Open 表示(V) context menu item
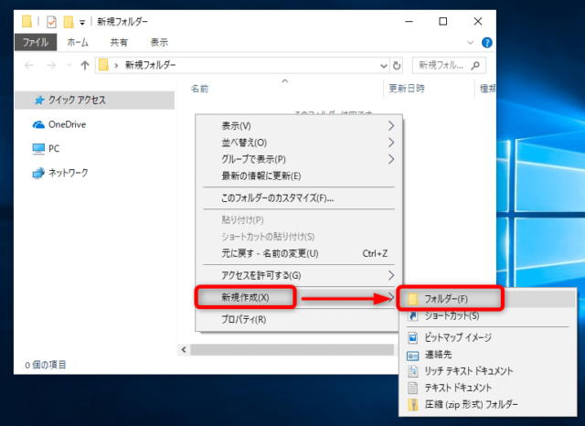The image size is (585, 426). click(299, 126)
